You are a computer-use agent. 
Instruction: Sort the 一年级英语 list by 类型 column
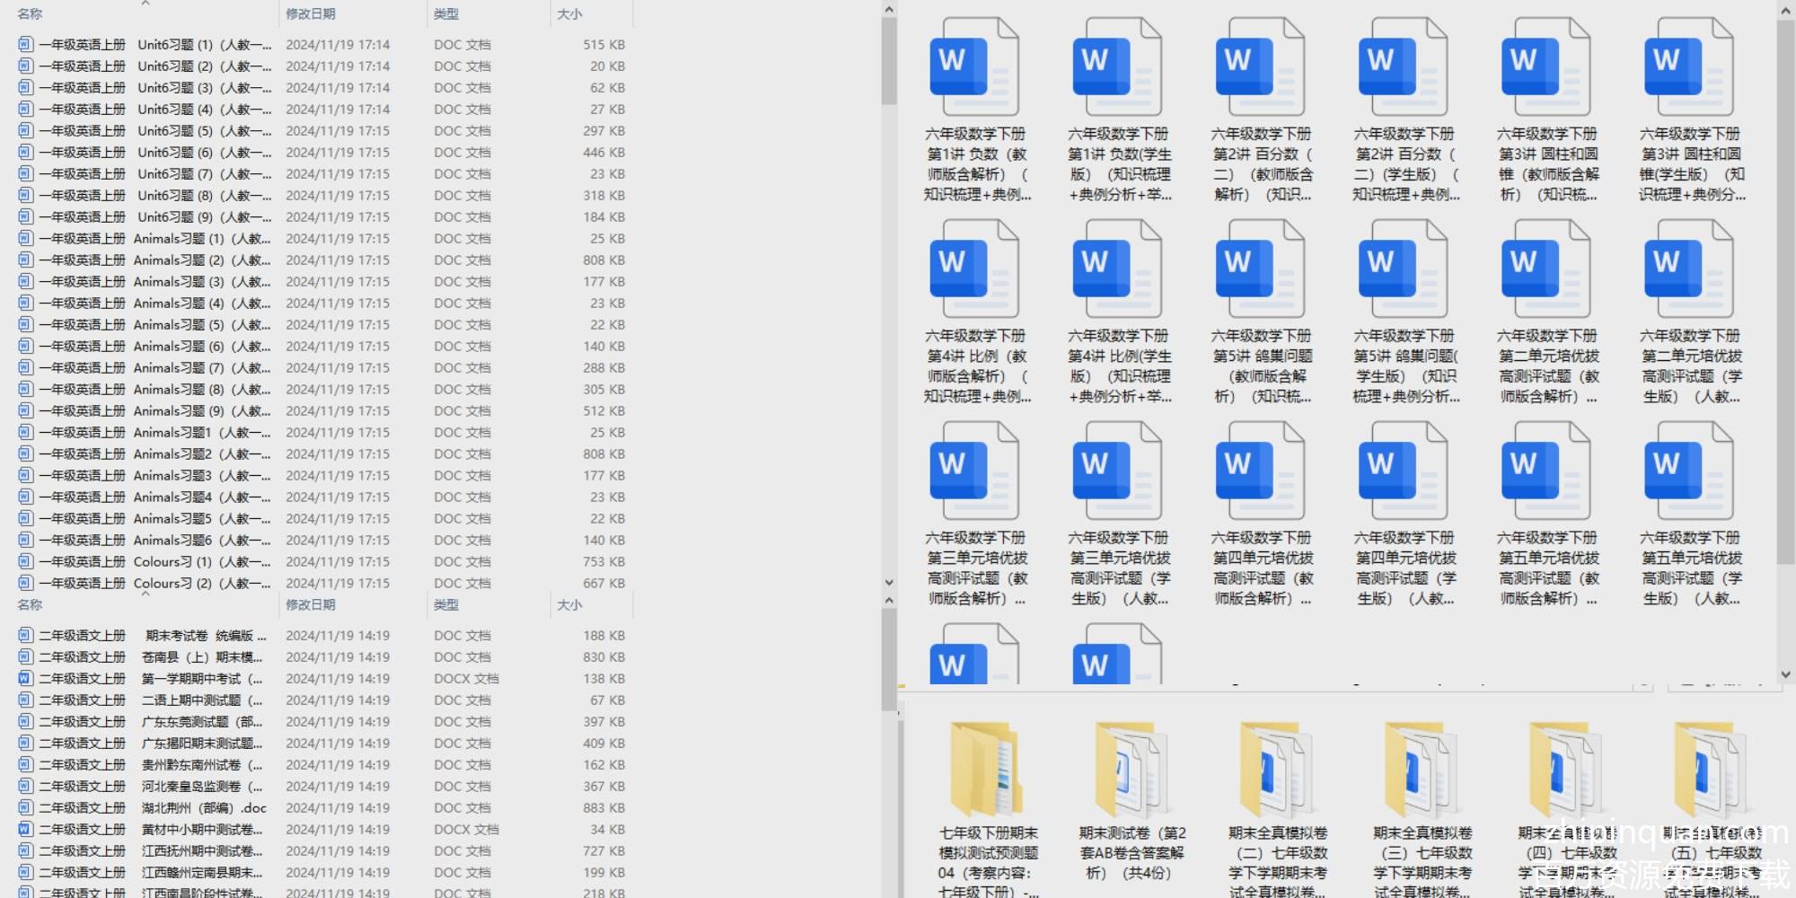point(446,13)
